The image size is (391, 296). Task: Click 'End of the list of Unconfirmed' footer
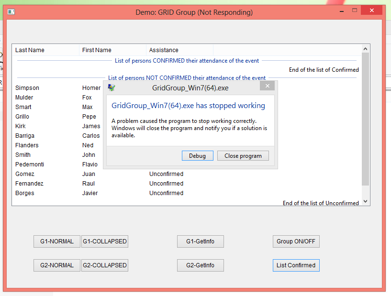pyautogui.click(x=321, y=203)
